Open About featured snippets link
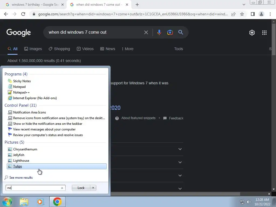Viewport: 276px width, 207px height. tap(138, 118)
